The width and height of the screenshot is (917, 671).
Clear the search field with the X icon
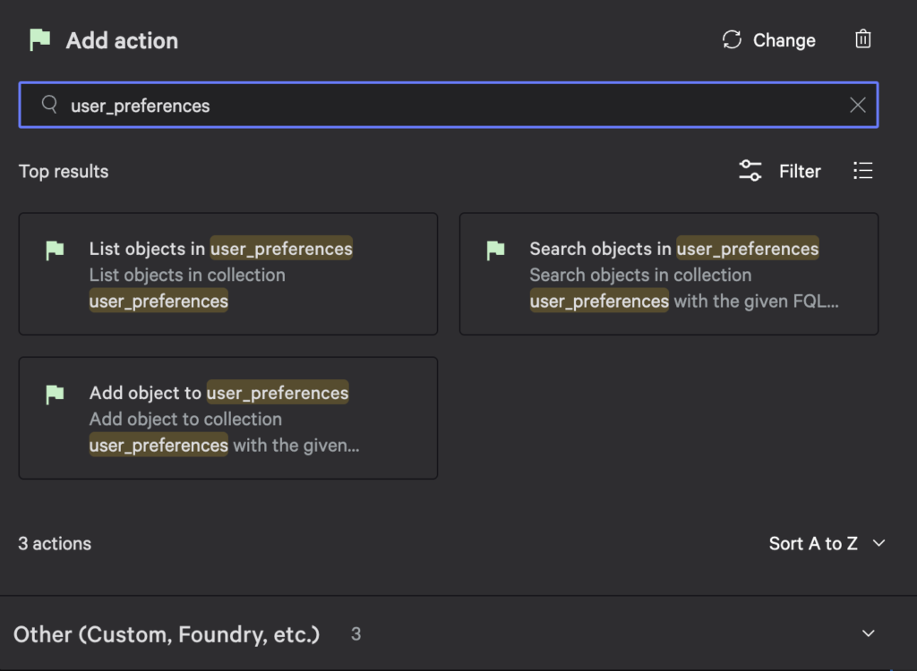(857, 105)
